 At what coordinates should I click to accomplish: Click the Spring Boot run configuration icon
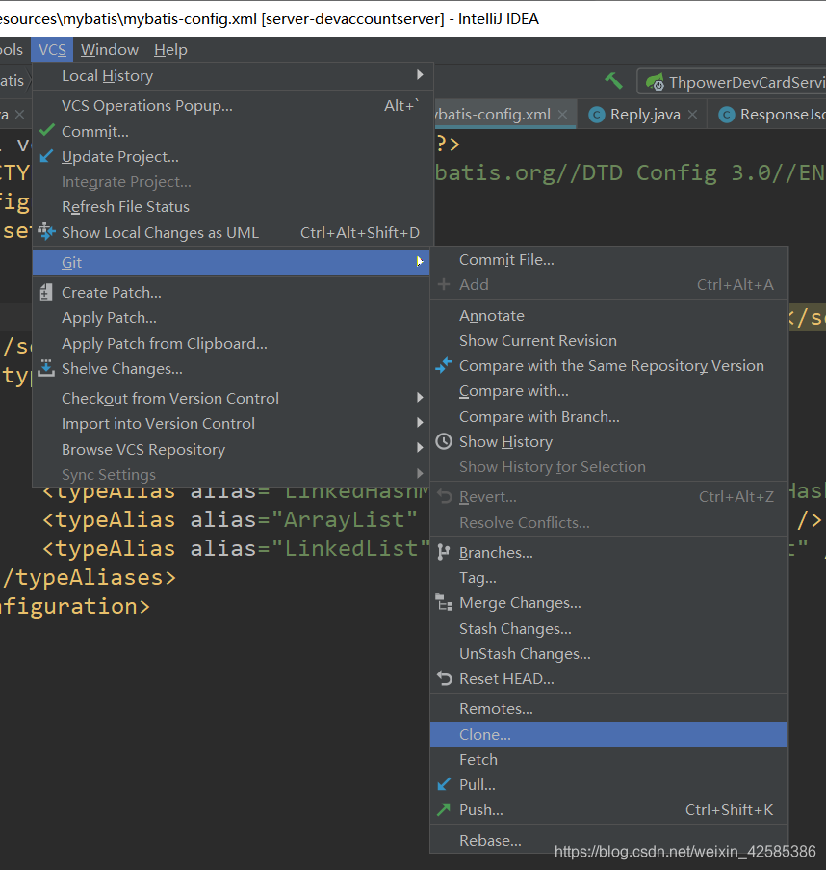(655, 82)
